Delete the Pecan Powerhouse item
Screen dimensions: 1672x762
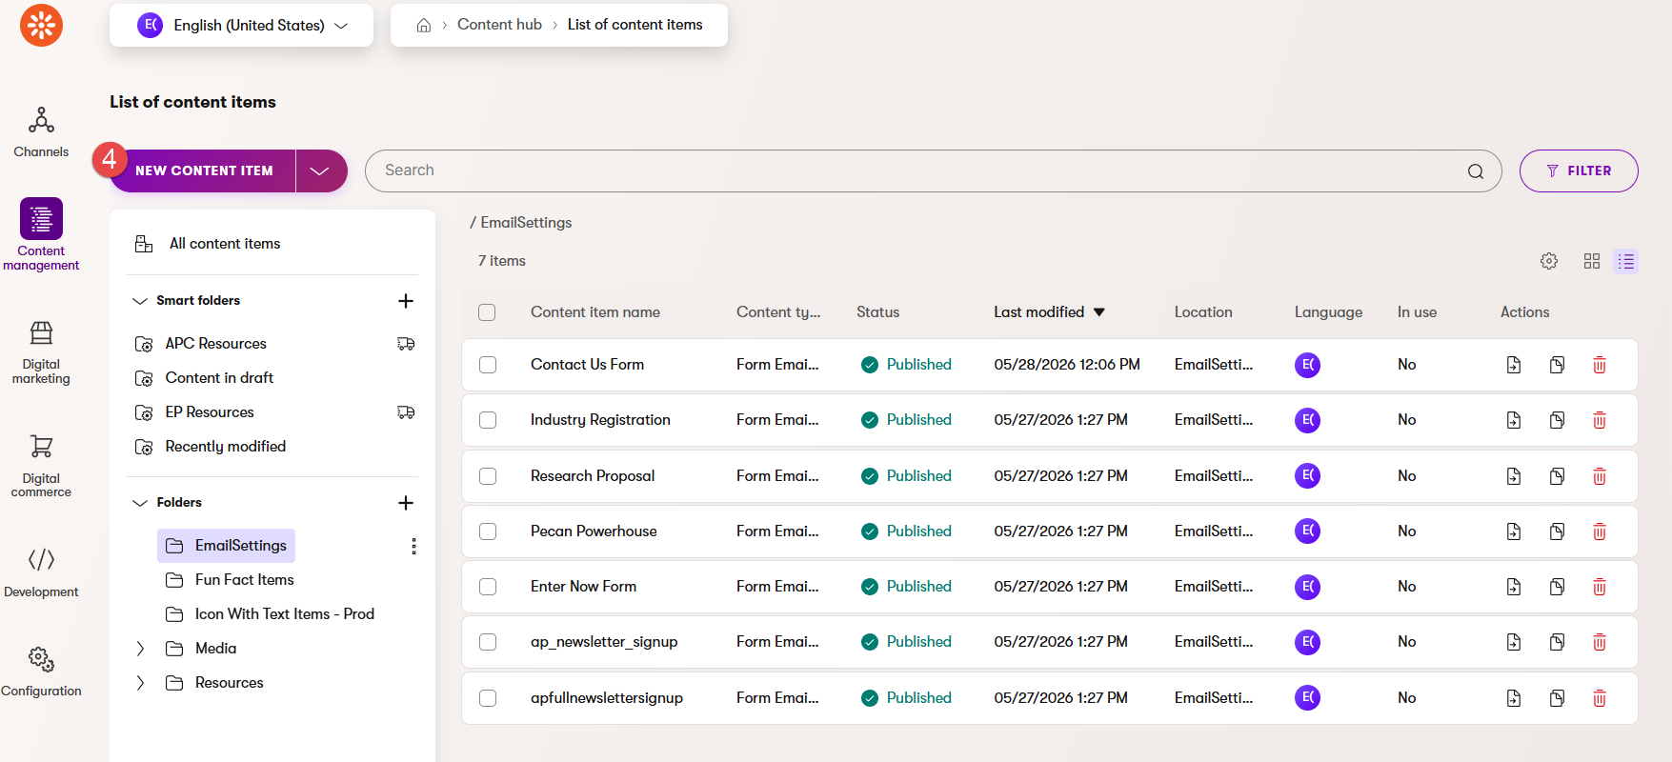pos(1600,531)
